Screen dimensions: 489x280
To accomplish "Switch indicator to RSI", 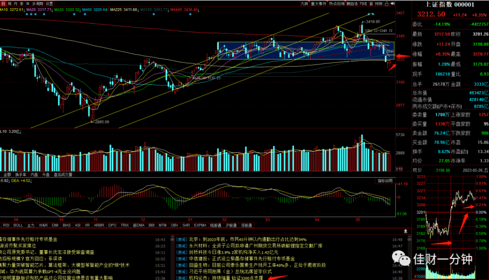I will click(x=6, y=225).
